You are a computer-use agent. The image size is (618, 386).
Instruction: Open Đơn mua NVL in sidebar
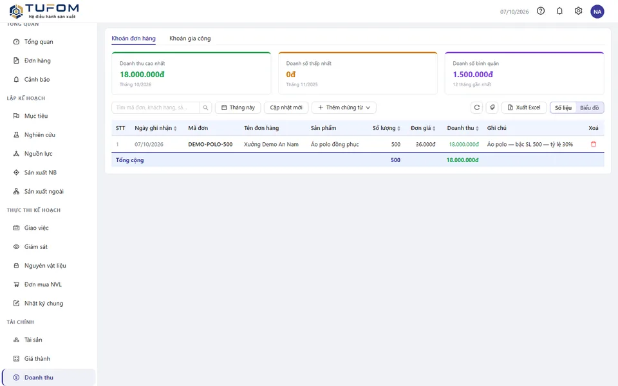[48, 284]
